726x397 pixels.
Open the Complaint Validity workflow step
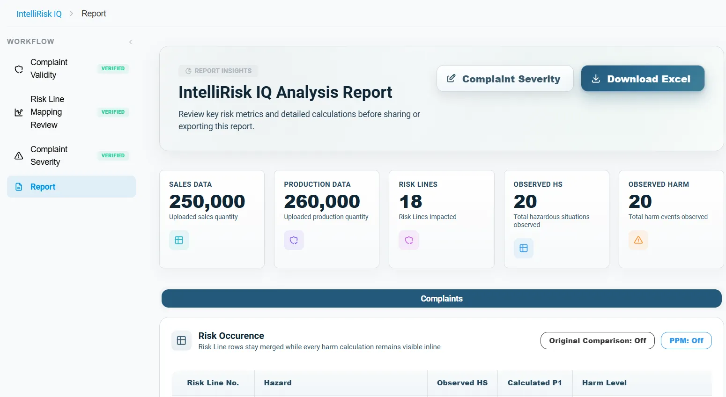(71, 69)
